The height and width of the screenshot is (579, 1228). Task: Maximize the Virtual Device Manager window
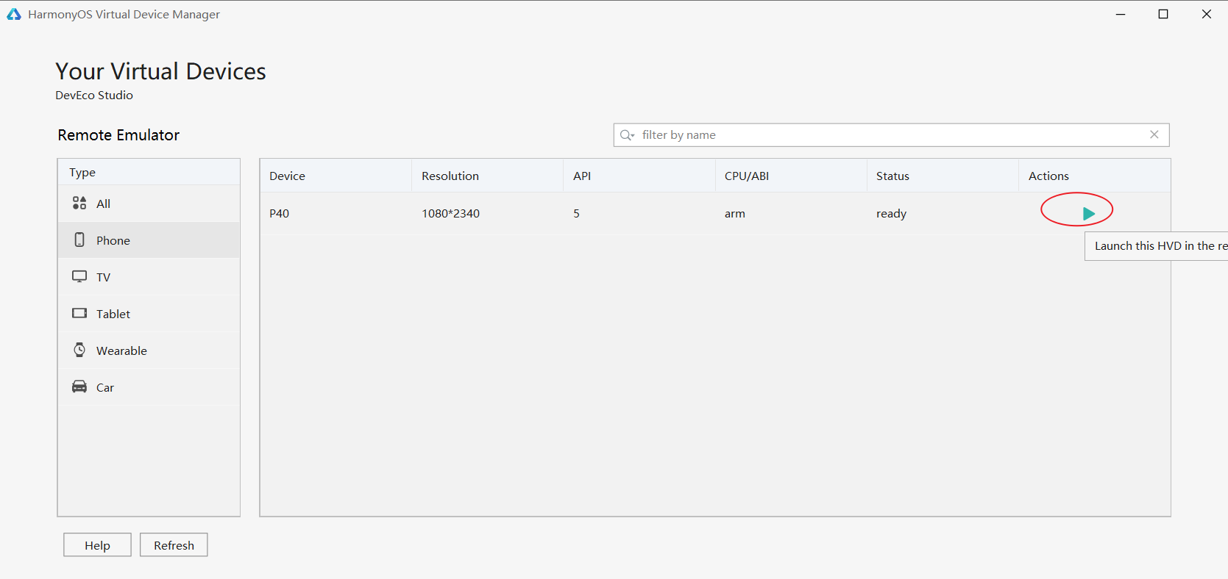click(1163, 14)
